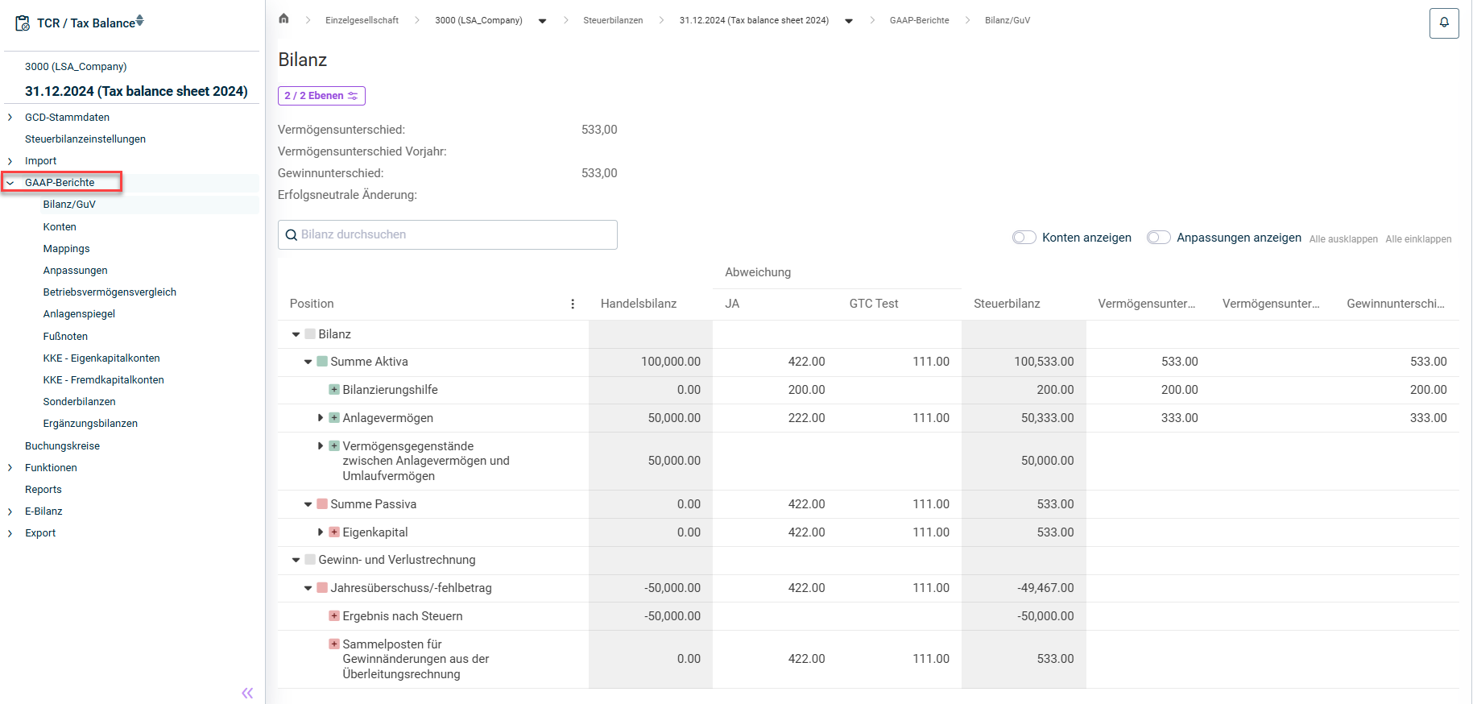
Task: Click the Steuerbilanz column header
Action: pyautogui.click(x=1007, y=304)
